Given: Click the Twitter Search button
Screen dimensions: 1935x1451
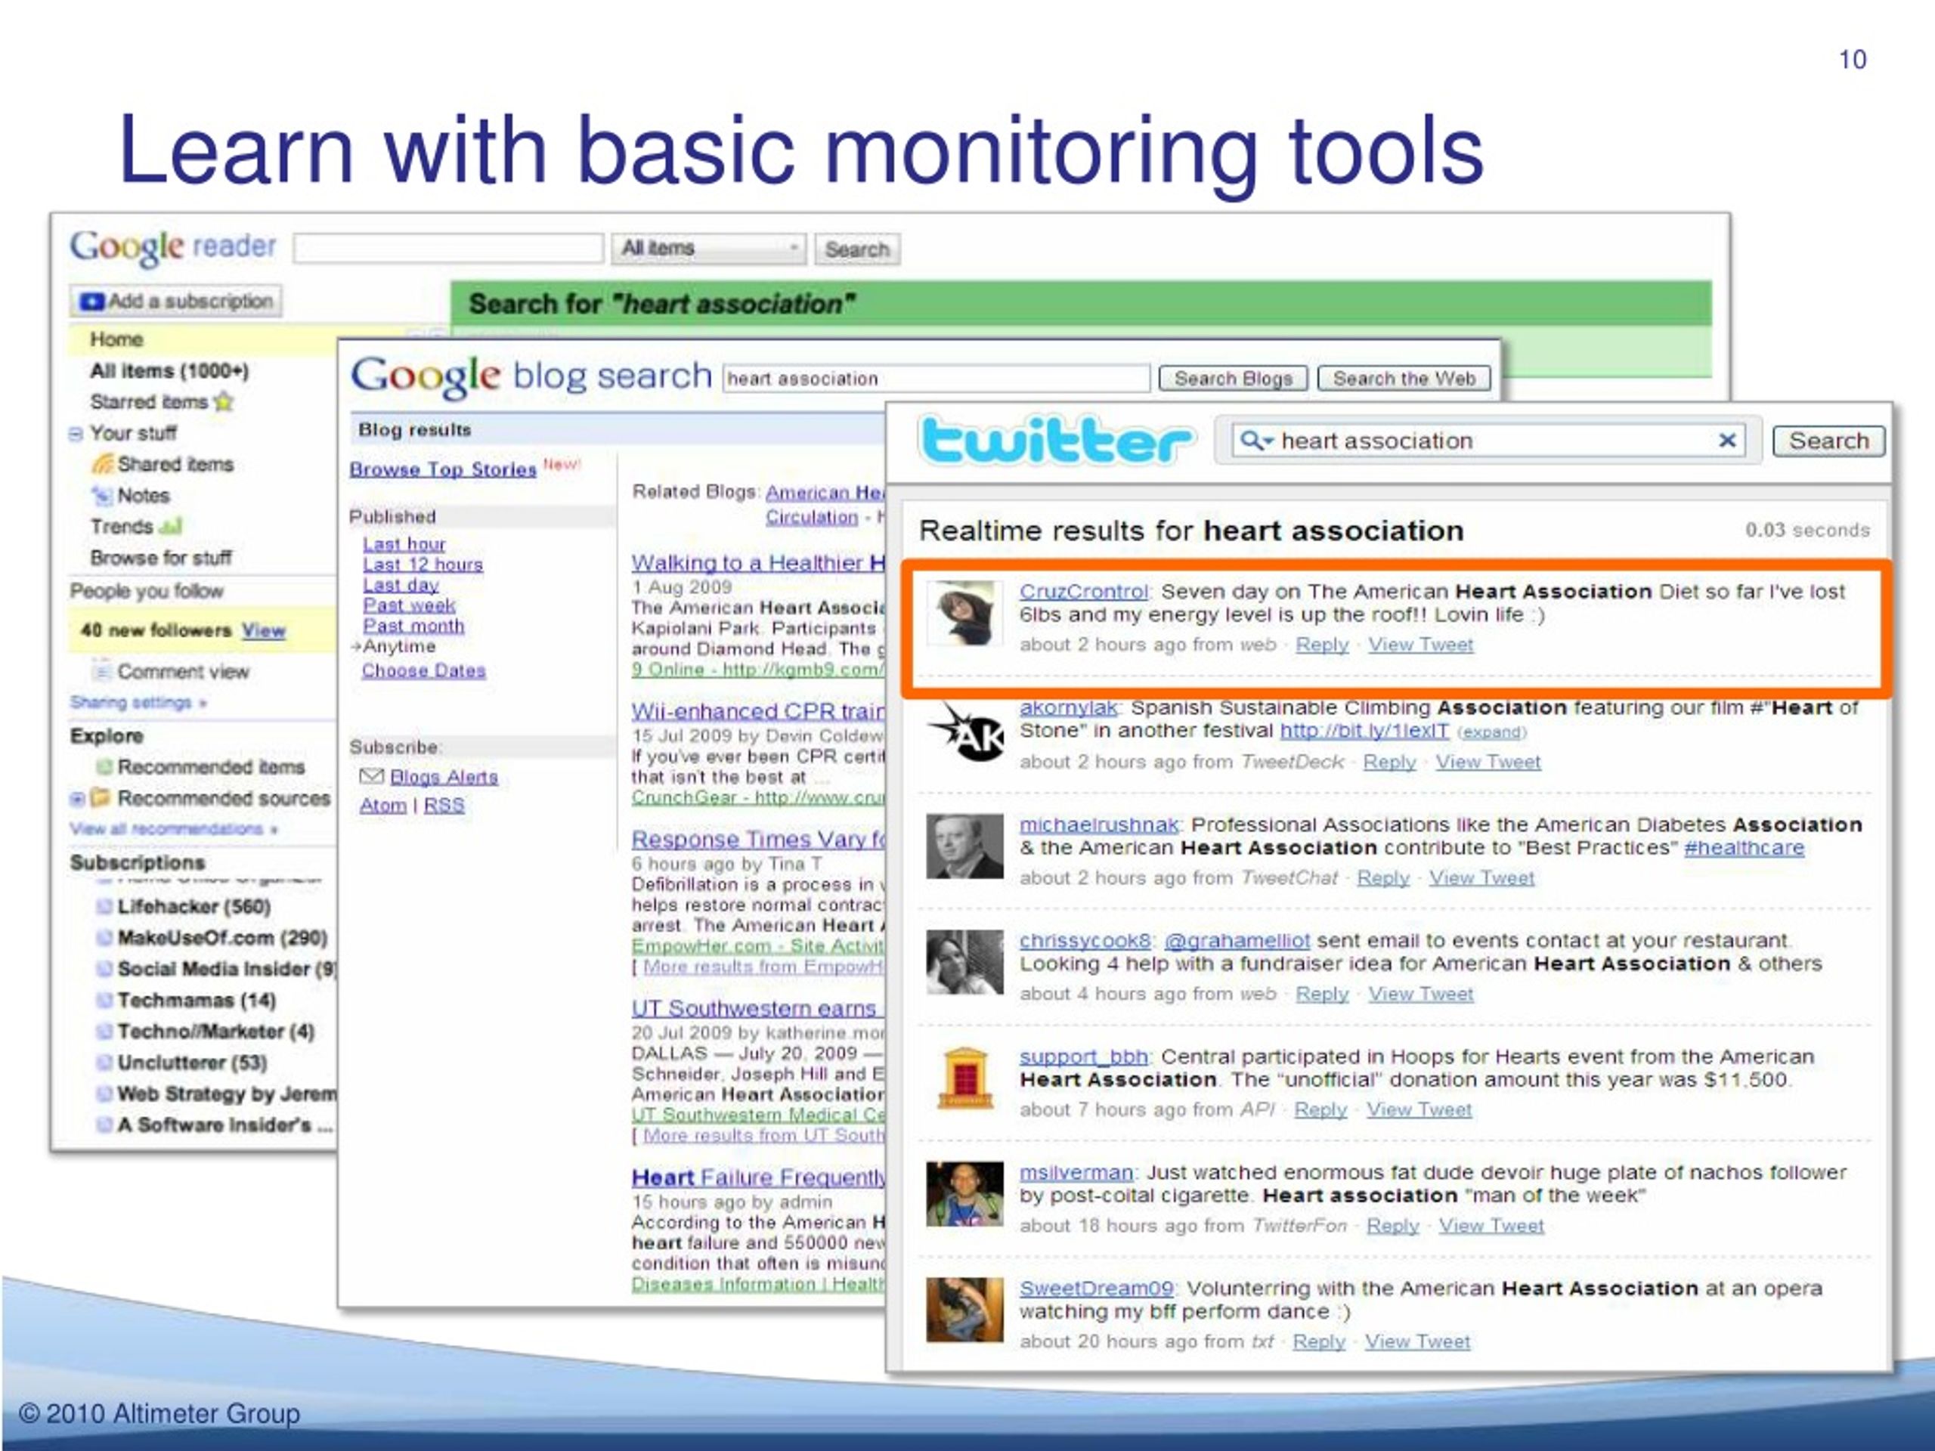Looking at the screenshot, I should click(1828, 441).
